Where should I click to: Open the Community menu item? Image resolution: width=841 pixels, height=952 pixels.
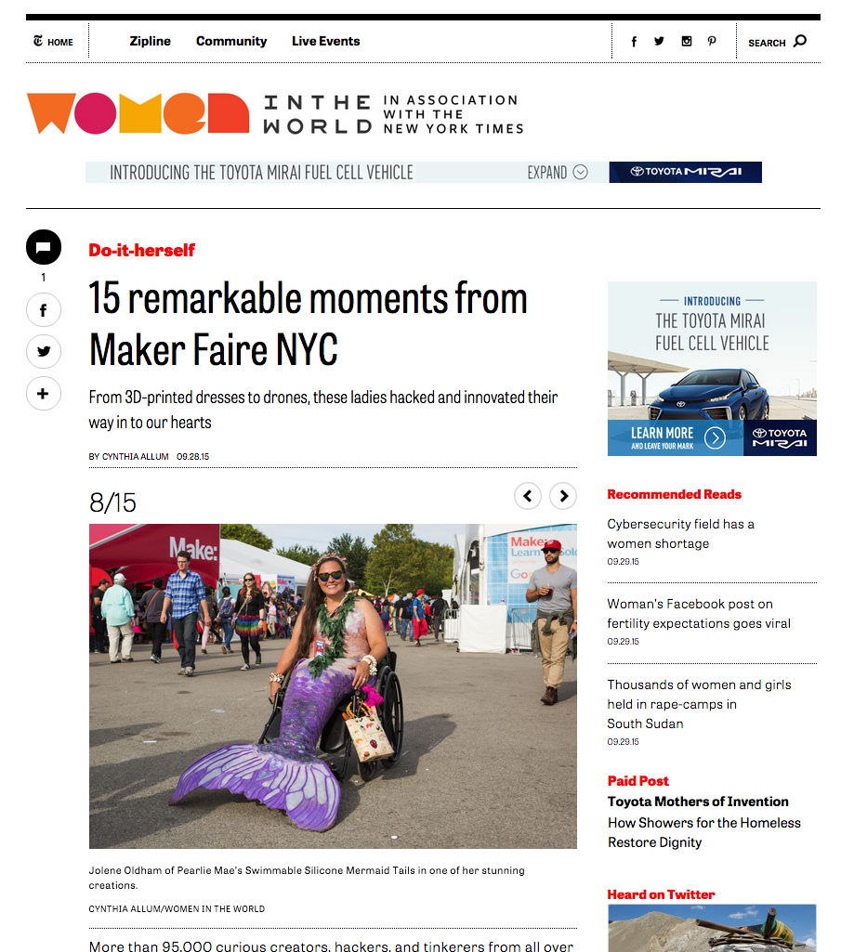tap(231, 41)
